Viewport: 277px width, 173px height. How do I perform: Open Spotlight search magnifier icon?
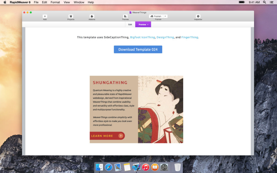[265, 2]
